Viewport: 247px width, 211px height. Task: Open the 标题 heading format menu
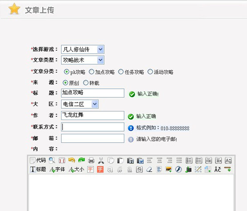tap(38, 170)
